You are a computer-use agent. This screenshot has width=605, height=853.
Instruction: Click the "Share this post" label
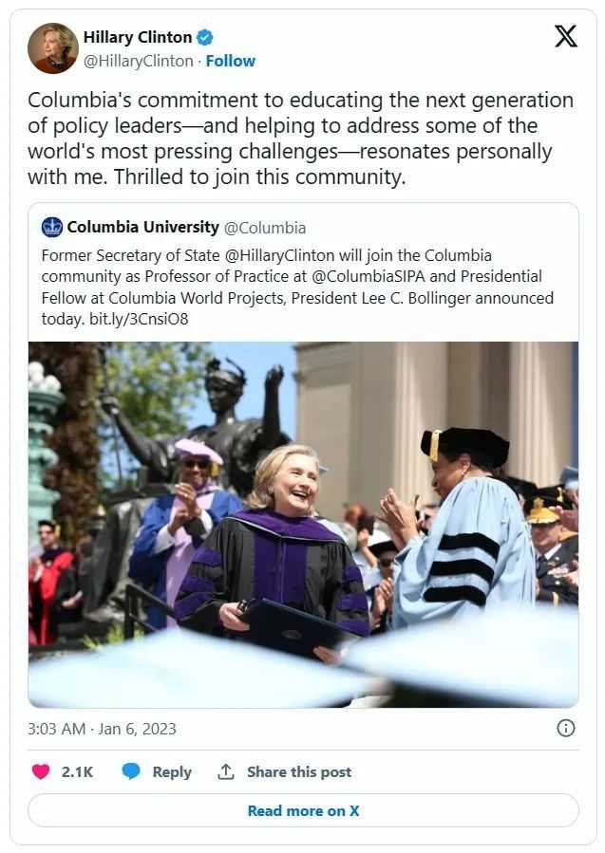[299, 771]
